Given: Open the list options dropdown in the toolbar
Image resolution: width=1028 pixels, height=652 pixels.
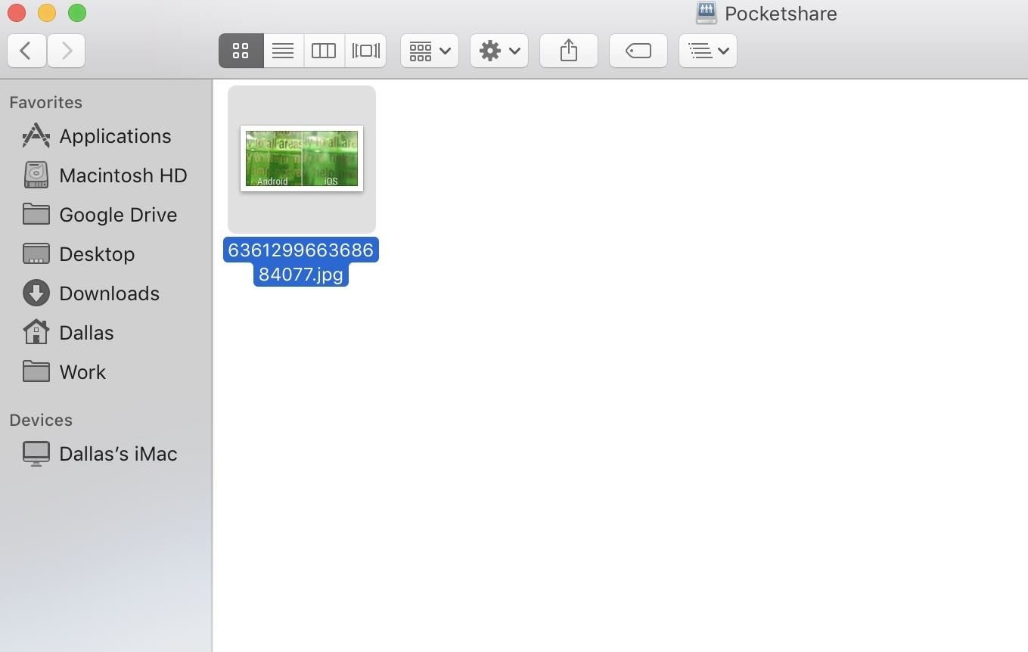Looking at the screenshot, I should click(708, 51).
